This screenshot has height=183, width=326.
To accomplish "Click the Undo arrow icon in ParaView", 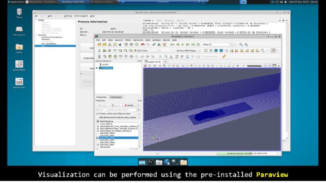I will click(x=143, y=45).
